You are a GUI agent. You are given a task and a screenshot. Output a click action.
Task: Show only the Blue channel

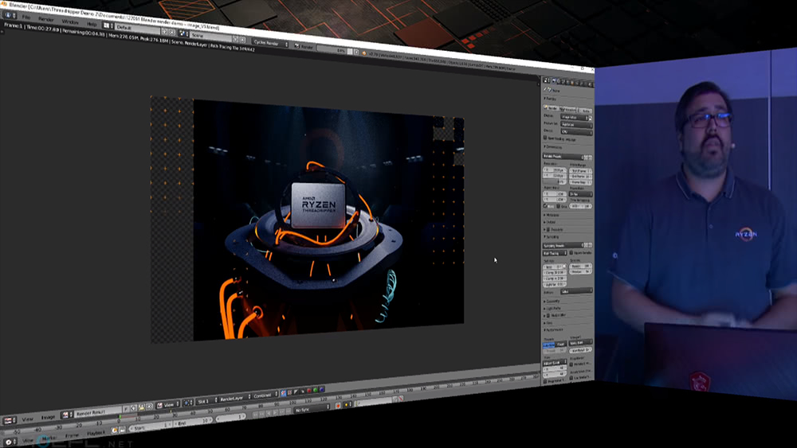pos(322,389)
